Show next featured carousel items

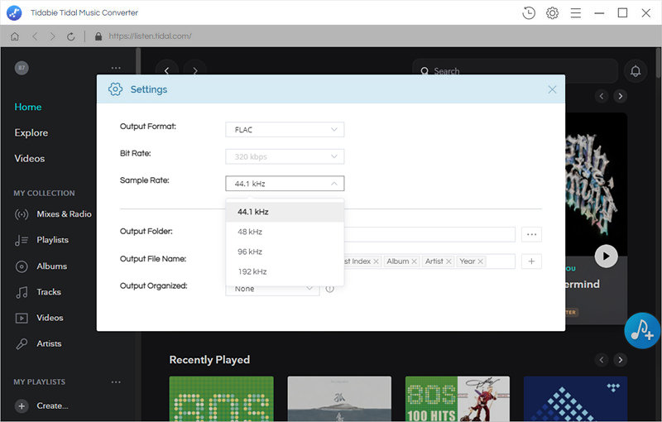coord(620,96)
